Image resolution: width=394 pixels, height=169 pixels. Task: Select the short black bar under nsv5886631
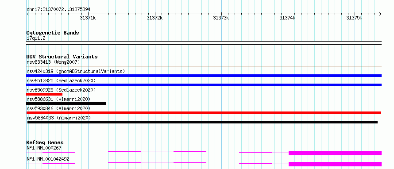66,104
